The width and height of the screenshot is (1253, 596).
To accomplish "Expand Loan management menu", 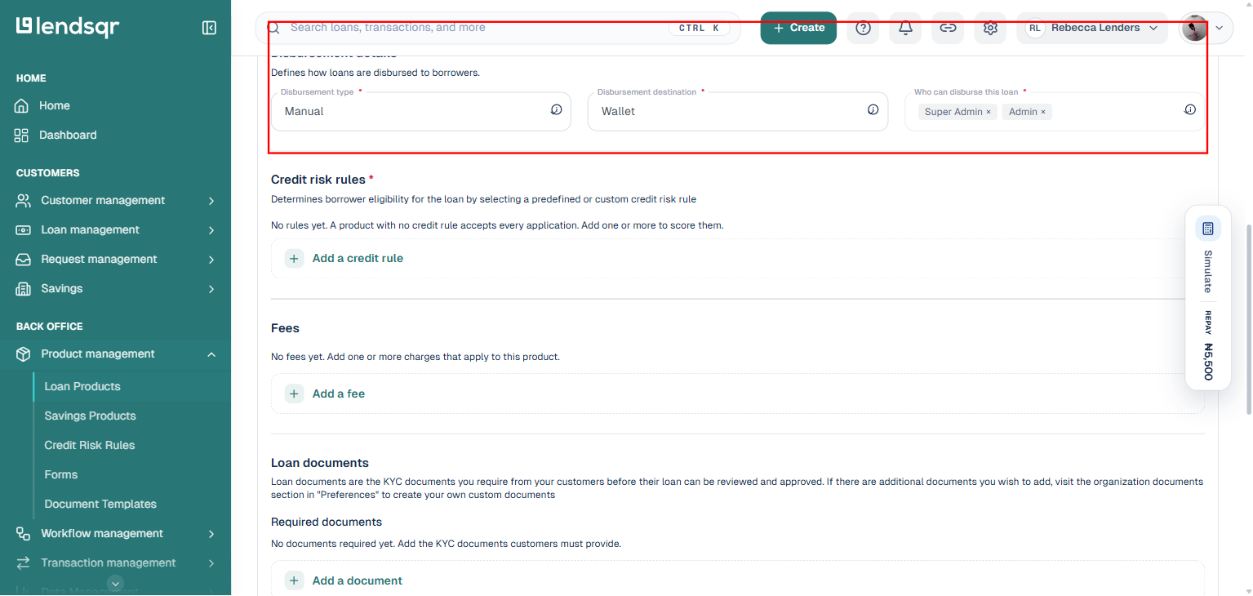I will click(115, 229).
